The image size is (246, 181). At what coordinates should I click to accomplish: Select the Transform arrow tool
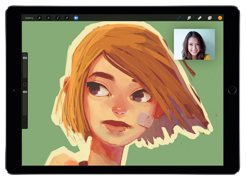coord(67,18)
